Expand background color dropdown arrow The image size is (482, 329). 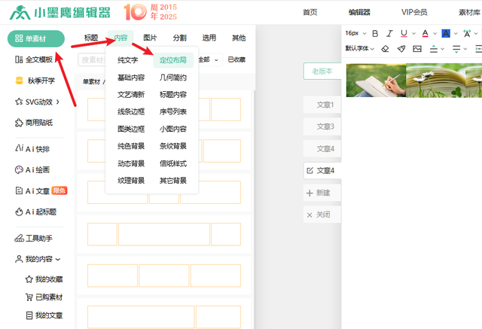click(x=456, y=33)
